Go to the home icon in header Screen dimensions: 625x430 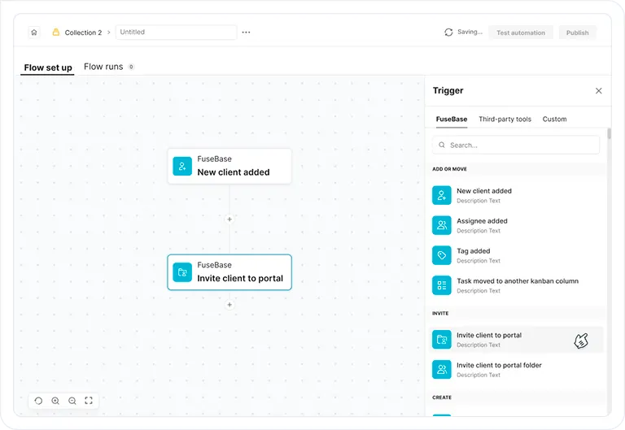(x=34, y=33)
